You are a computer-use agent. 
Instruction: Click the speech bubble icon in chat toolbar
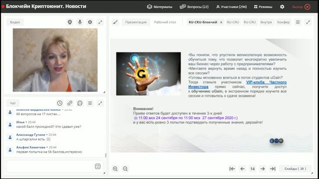point(80,103)
